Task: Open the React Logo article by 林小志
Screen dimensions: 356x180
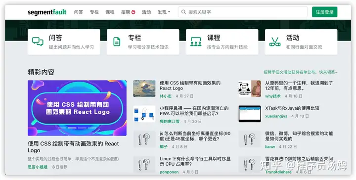Action: coord(190,86)
